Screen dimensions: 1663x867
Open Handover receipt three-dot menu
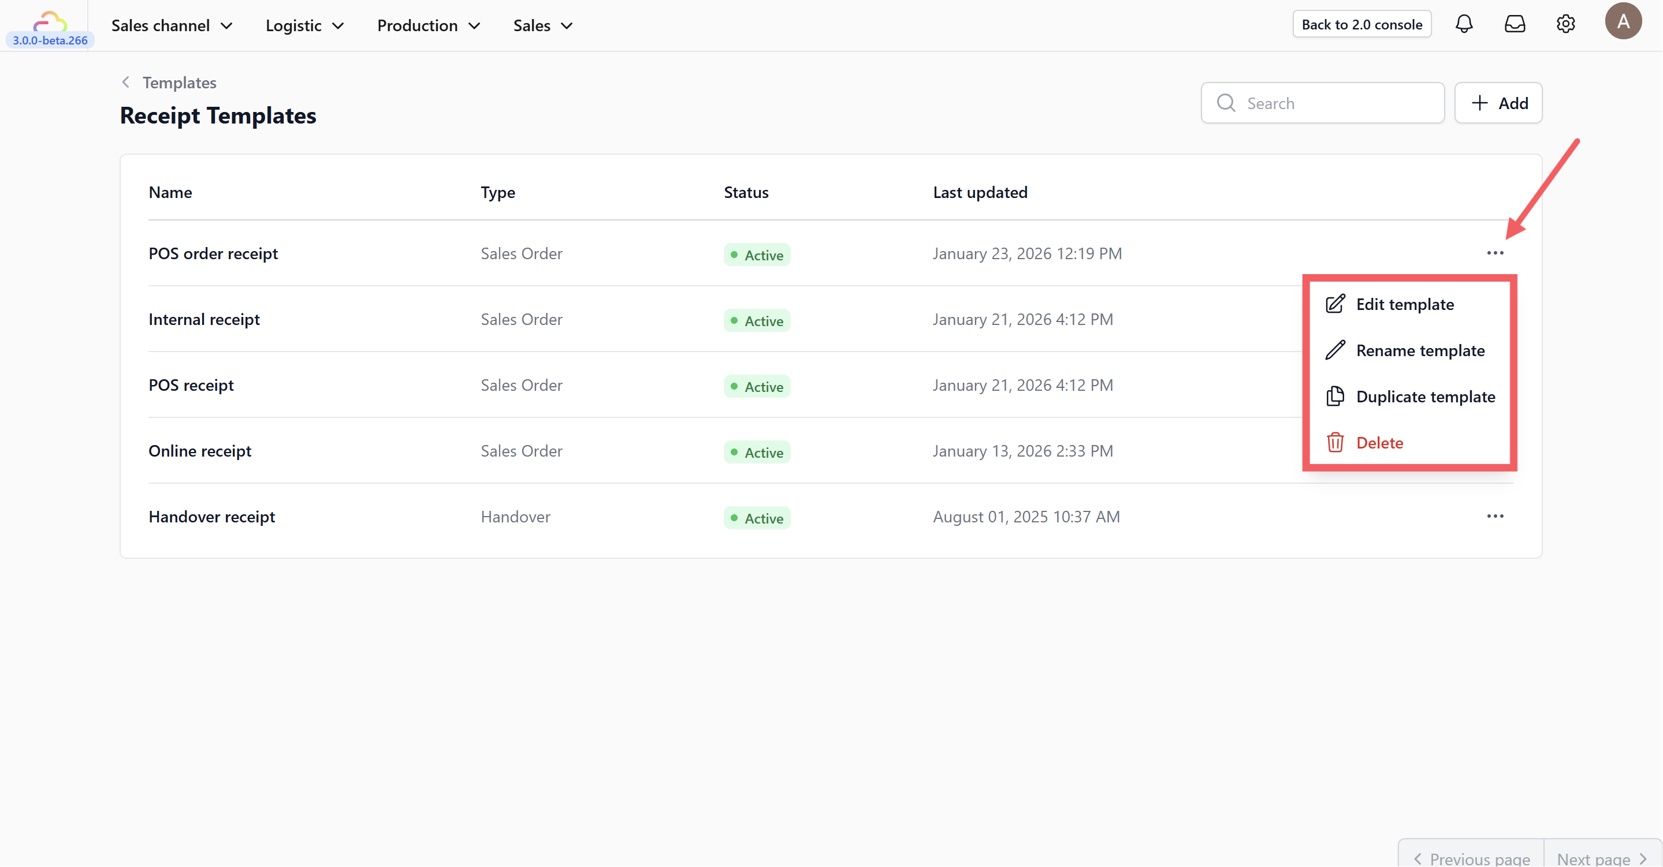click(1495, 516)
